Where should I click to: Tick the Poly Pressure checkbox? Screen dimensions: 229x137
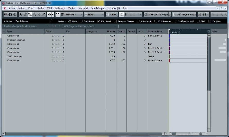tap(156, 21)
